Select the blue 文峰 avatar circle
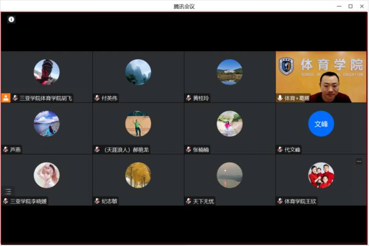This screenshot has height=246, width=369. click(x=321, y=124)
